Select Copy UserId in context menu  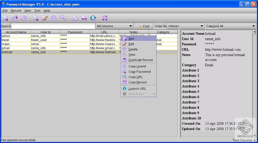[139, 66]
